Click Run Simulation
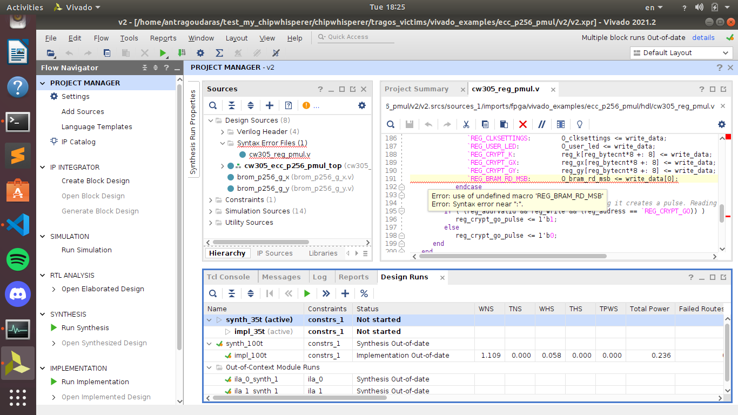Screen dimensions: 738x415 [x=86, y=250]
